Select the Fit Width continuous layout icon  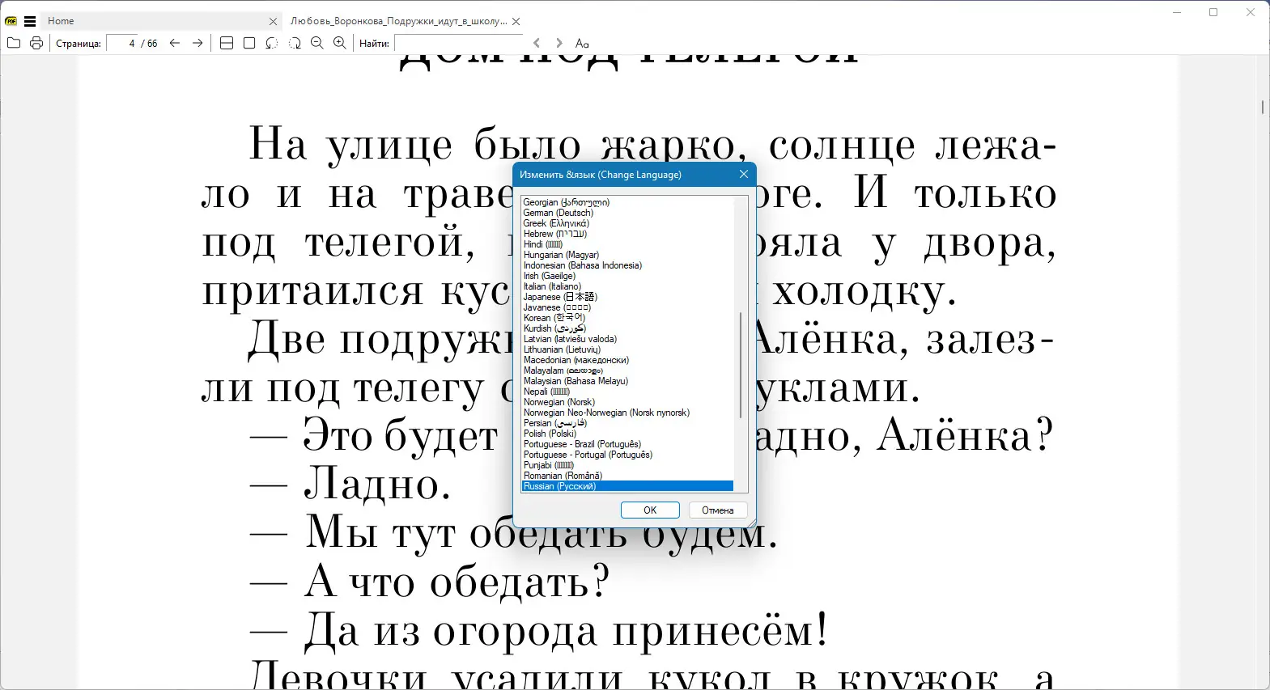tap(227, 43)
